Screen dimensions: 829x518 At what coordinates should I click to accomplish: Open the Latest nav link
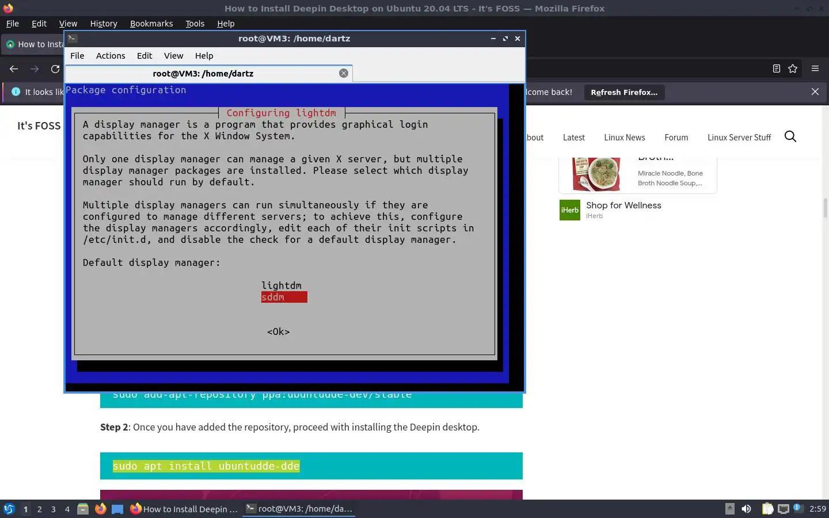(573, 138)
